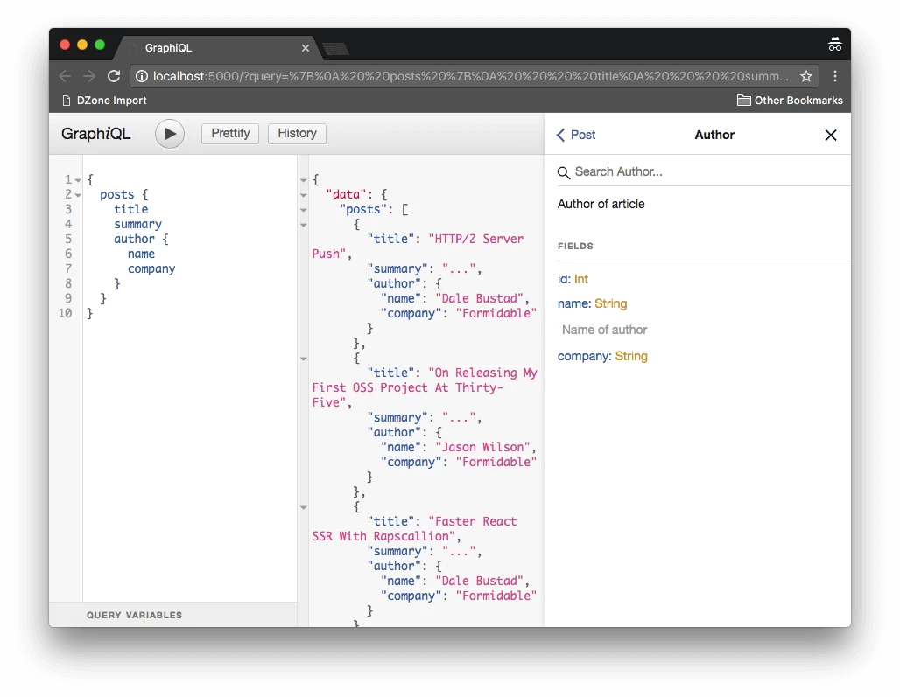Minimize window with the yellow button
The width and height of the screenshot is (900, 697).
82,45
